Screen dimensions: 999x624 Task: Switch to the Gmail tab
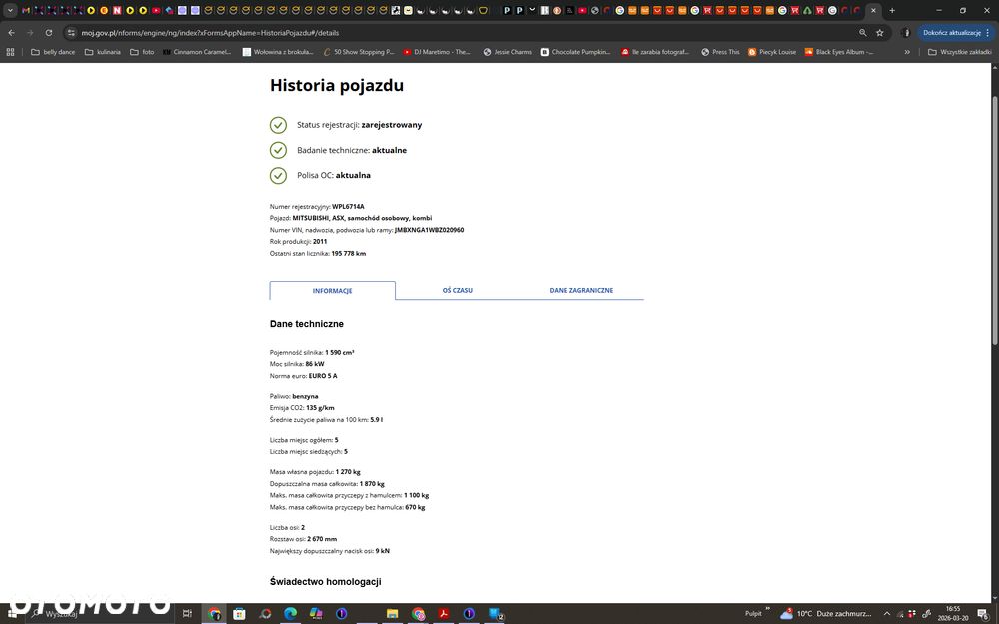pos(26,10)
